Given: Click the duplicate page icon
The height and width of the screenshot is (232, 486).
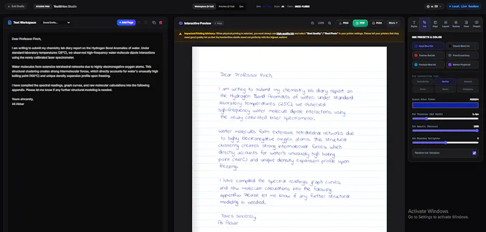Looking at the screenshot, I should (x=154, y=22).
